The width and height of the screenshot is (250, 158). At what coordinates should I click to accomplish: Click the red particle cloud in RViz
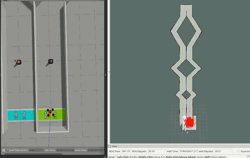(x=190, y=122)
